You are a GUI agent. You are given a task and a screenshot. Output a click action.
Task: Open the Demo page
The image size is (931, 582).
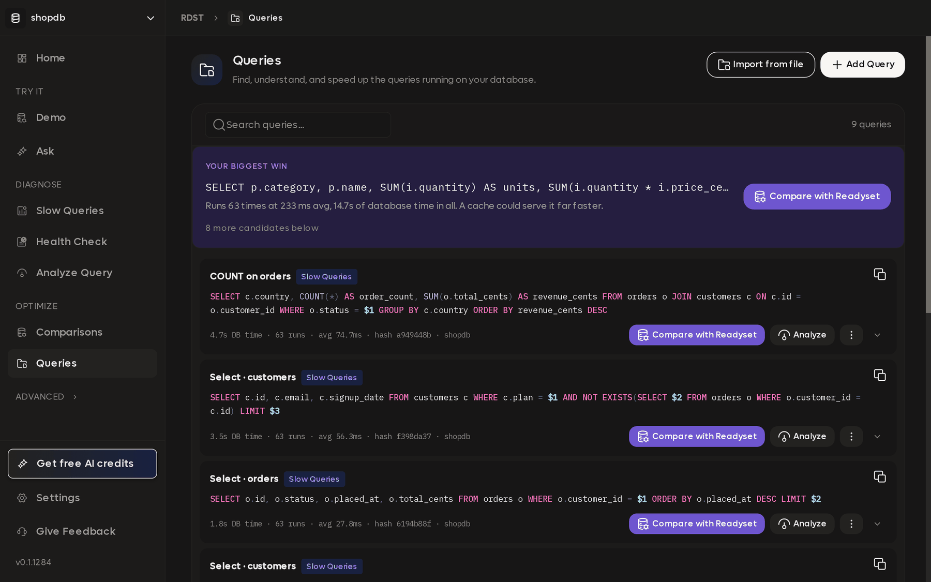(x=82, y=117)
